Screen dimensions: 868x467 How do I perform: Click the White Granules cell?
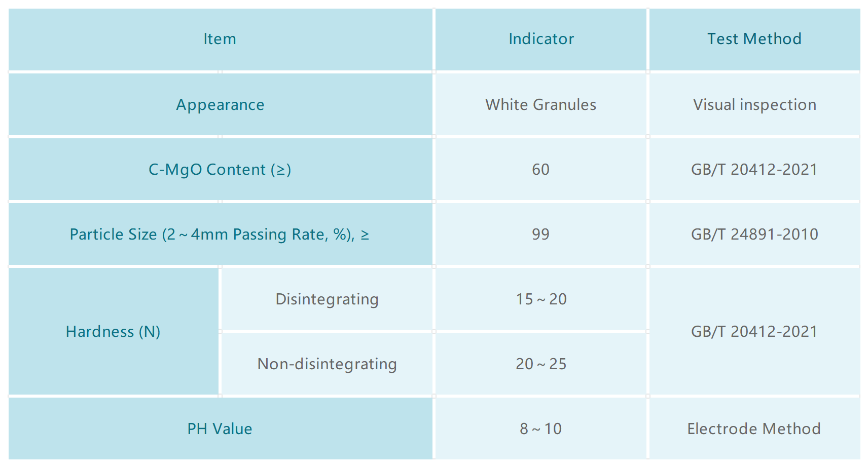[540, 105]
